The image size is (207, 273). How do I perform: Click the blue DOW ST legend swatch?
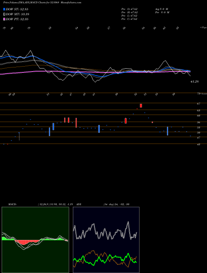(4, 9)
